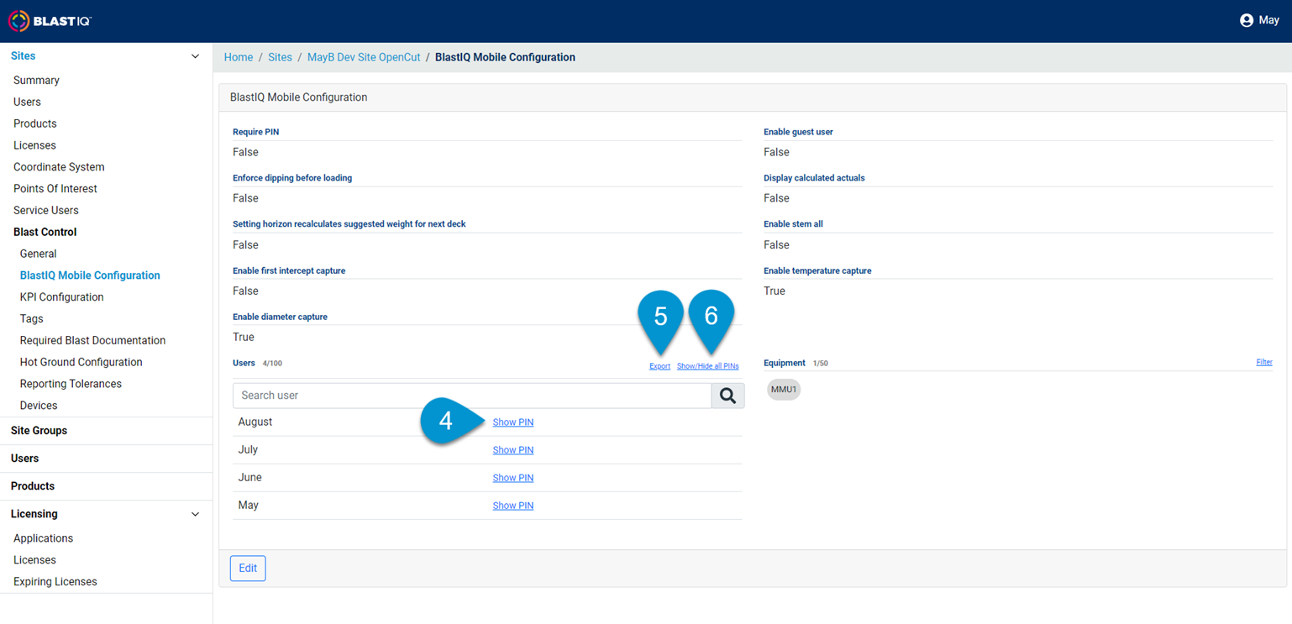The image size is (1292, 624).
Task: Show PIN for June
Action: coord(513,478)
